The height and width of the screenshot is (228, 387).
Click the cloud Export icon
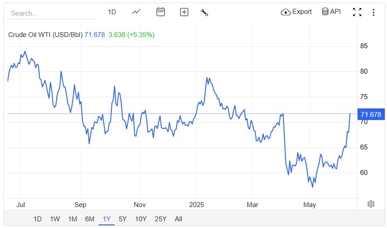(286, 12)
